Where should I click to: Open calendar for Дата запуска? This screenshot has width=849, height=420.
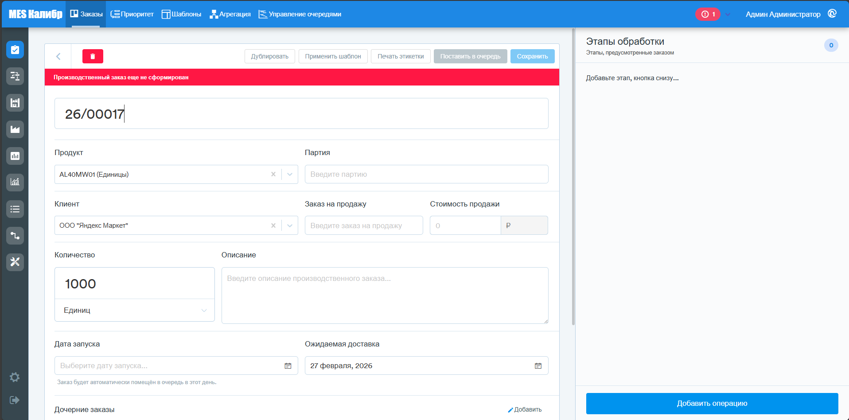coord(288,366)
